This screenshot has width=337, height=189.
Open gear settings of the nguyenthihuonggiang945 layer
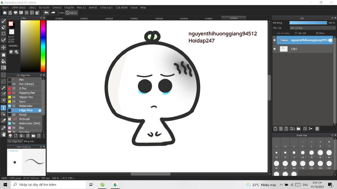pos(330,40)
